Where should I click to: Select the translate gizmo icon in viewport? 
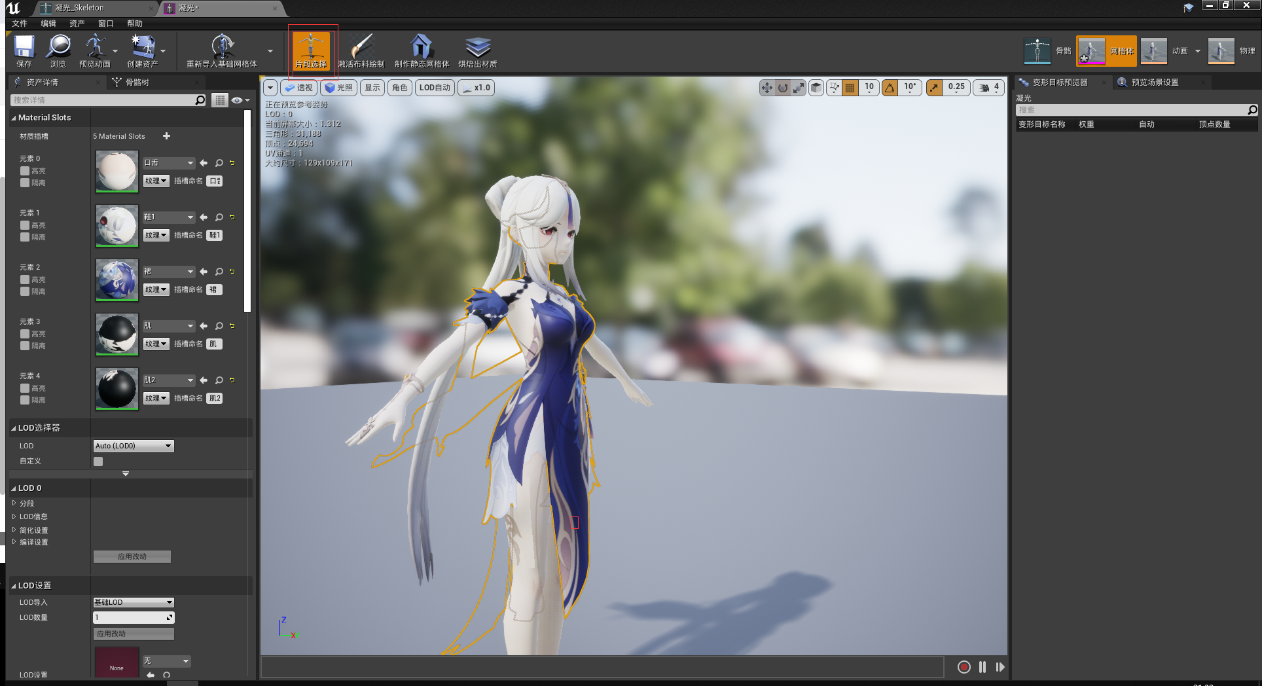tap(766, 88)
